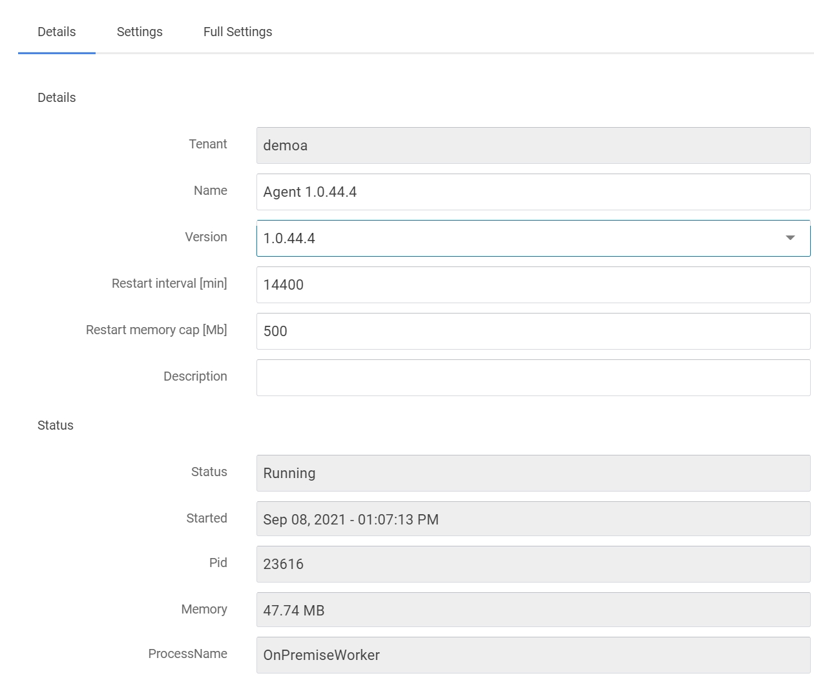This screenshot has height=689, width=814.
Task: Click the Name input containing Agent 1.0.44.4
Action: coord(533,192)
